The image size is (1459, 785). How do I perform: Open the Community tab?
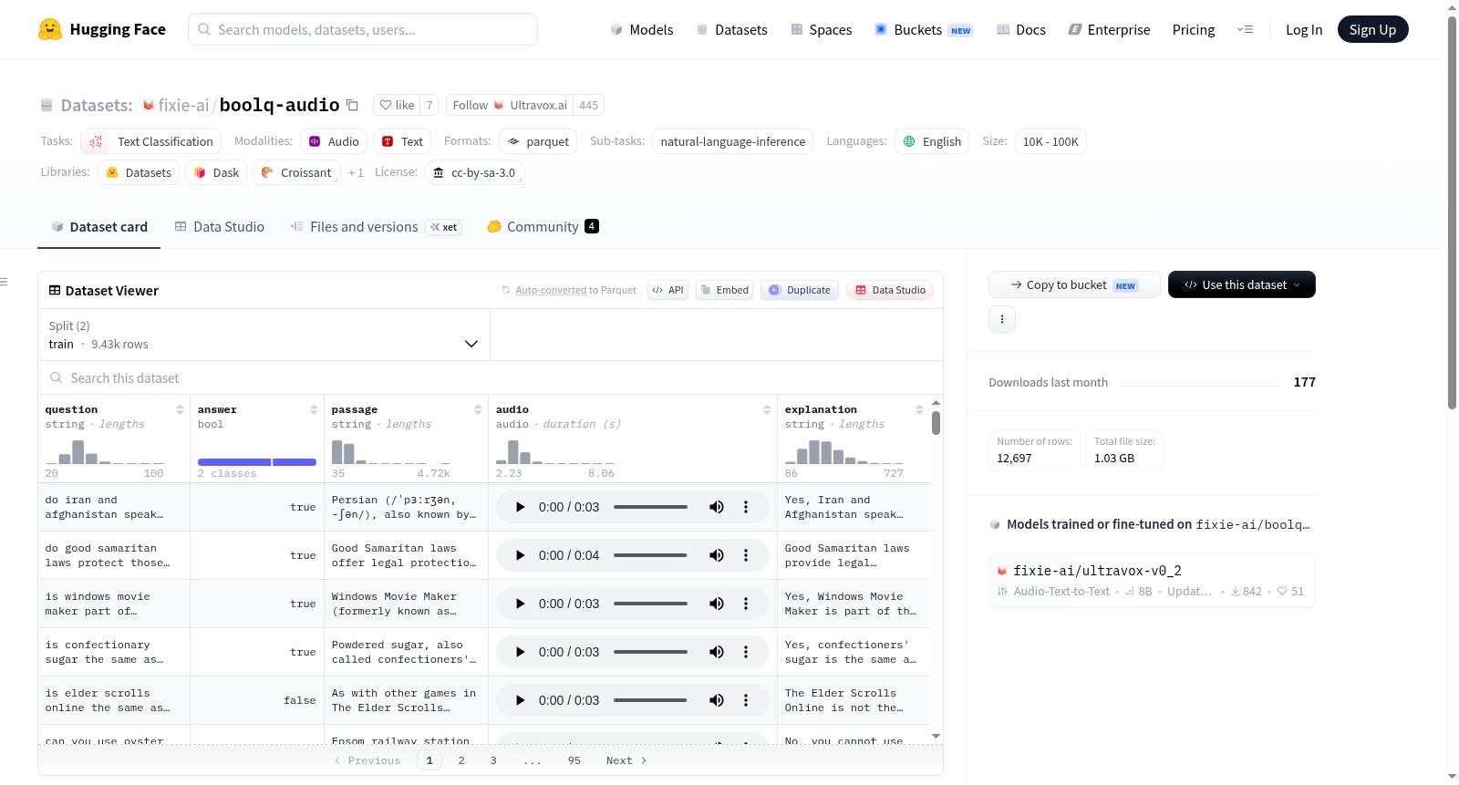543,226
